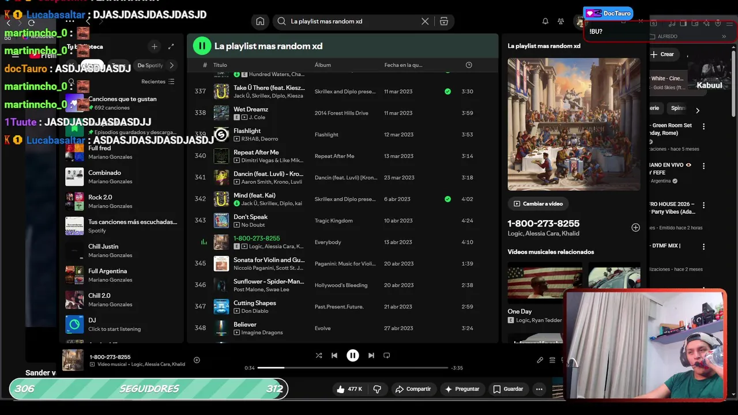Click Preguntar button under video
Screen dimensions: 738x415
coord(462,389)
